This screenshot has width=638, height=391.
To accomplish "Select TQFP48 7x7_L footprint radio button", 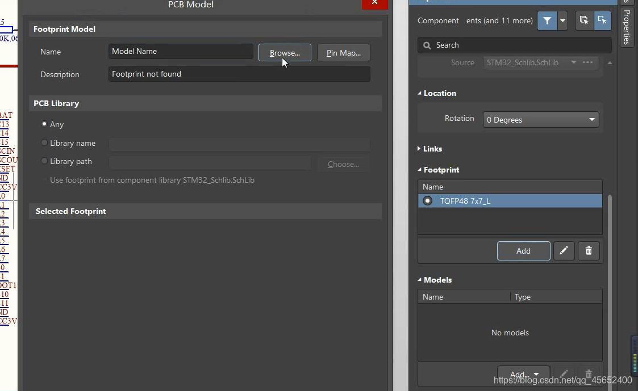I will pyautogui.click(x=428, y=201).
